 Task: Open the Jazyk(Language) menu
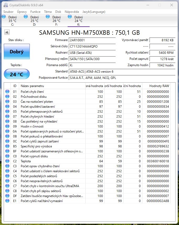94,11
